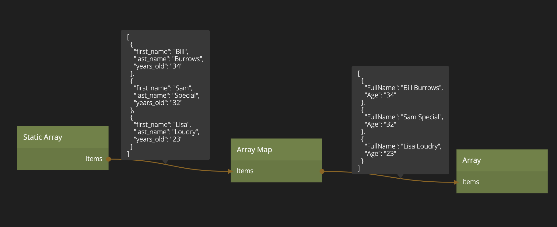The image size is (557, 227).
Task: Click the left data popup's pointer triangle
Action: click(165, 162)
